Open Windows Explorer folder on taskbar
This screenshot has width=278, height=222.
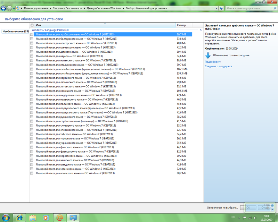click(x=33, y=218)
